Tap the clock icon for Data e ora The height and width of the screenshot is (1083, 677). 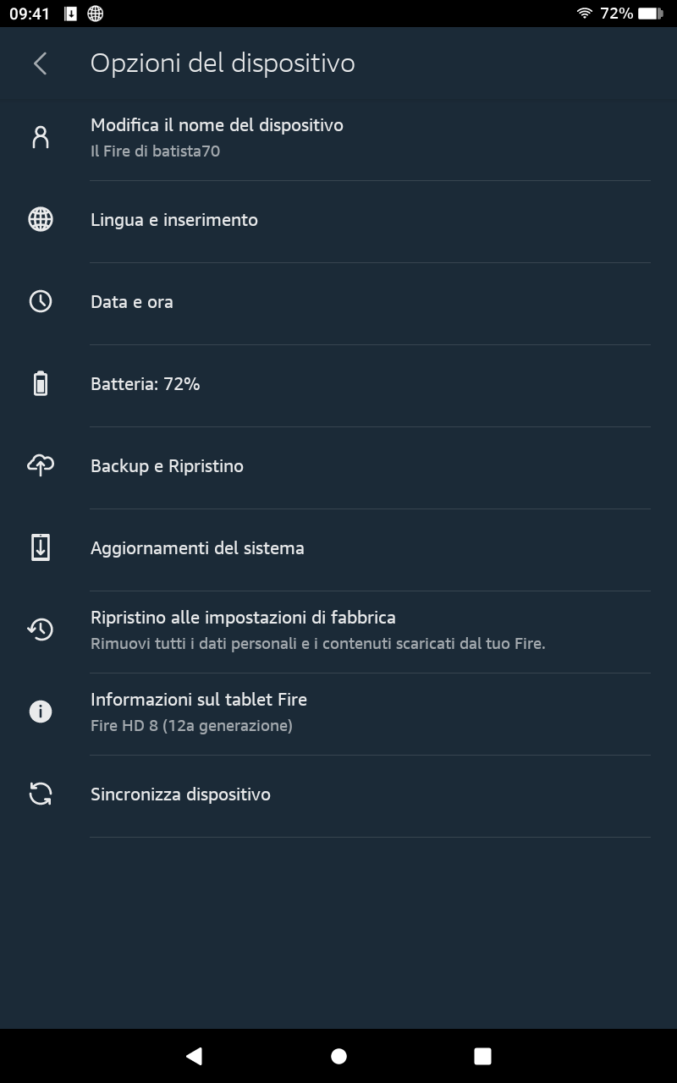point(40,302)
